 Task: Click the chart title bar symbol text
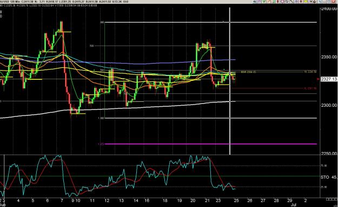tap(4, 2)
